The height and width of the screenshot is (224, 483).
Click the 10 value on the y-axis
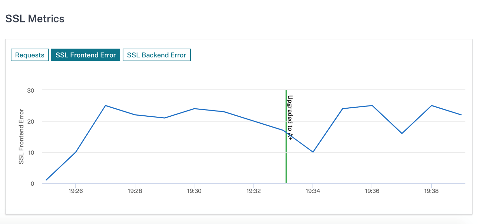(30, 152)
